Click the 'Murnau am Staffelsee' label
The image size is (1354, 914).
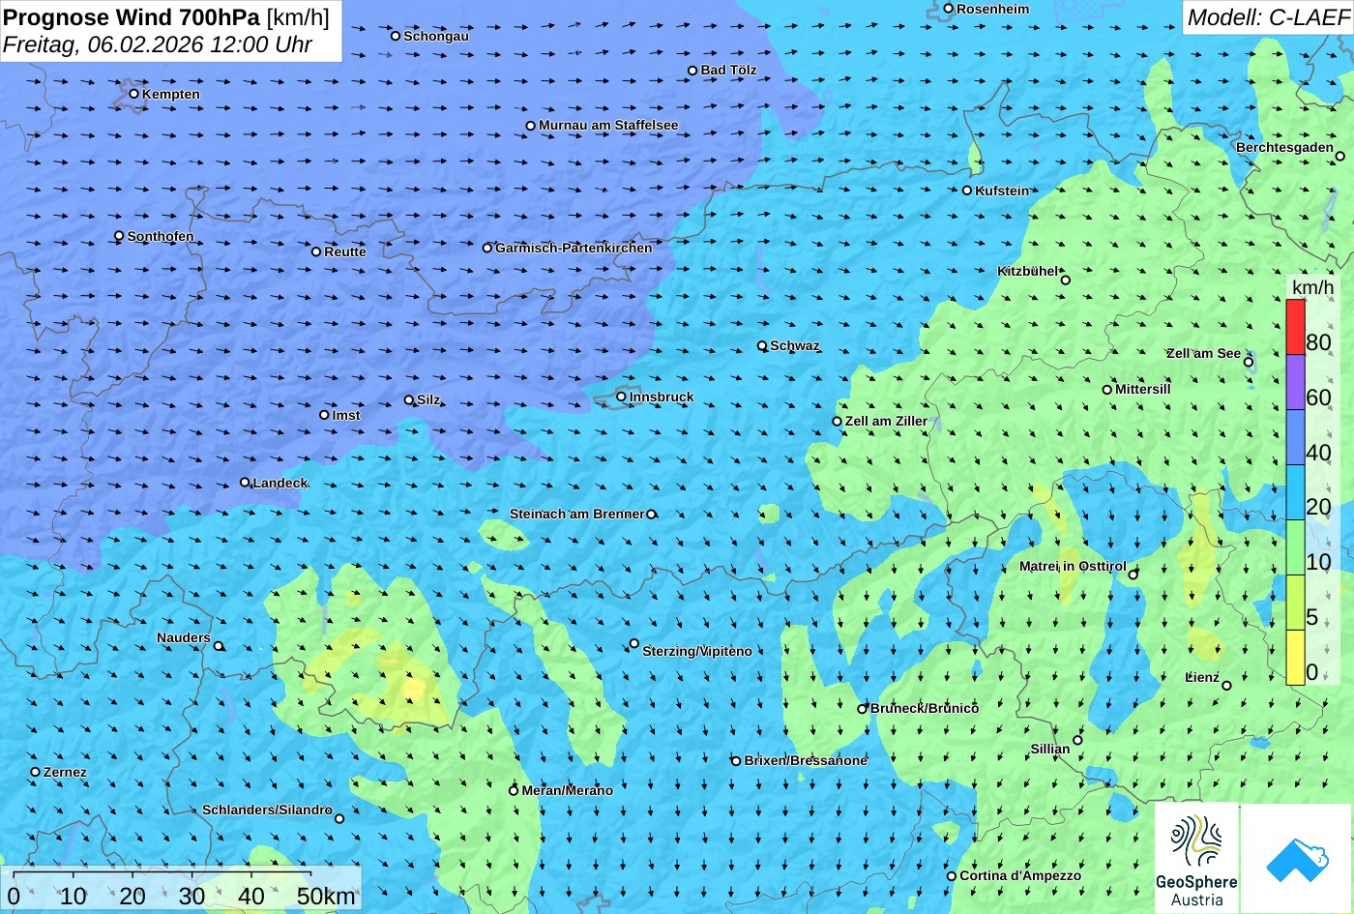[x=608, y=125]
